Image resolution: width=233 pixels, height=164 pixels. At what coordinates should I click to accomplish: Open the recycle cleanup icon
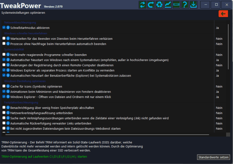coord(160,5)
